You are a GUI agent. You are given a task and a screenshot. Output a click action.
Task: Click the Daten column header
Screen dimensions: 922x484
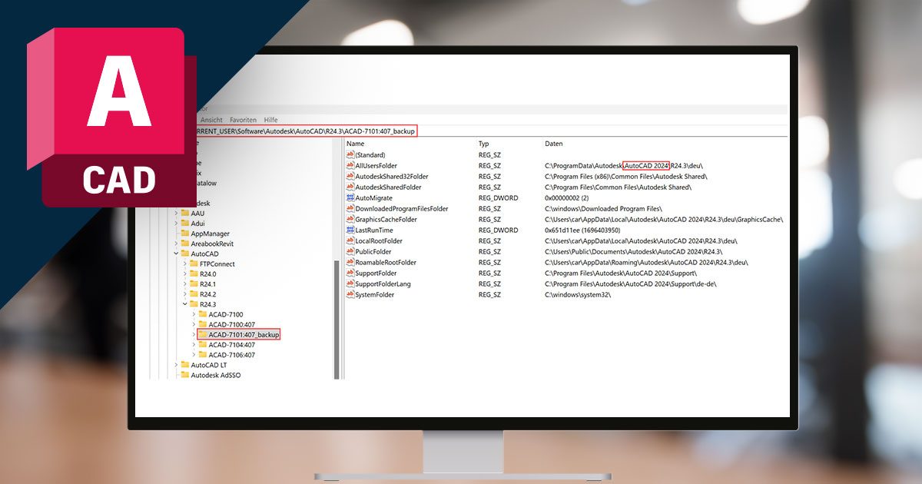coord(554,144)
